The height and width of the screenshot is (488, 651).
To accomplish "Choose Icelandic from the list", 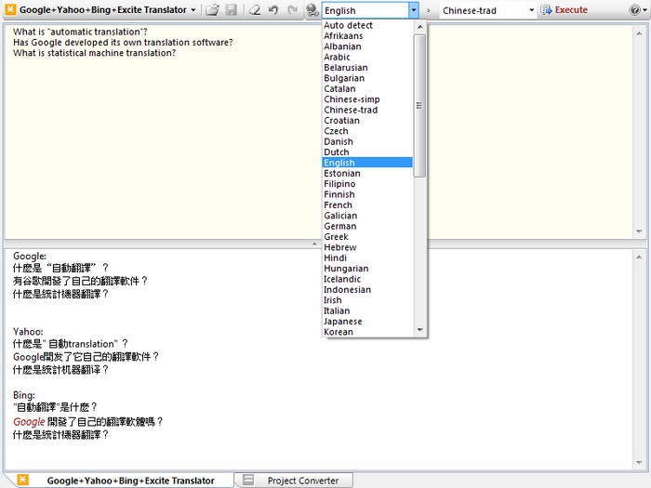I will point(367,279).
